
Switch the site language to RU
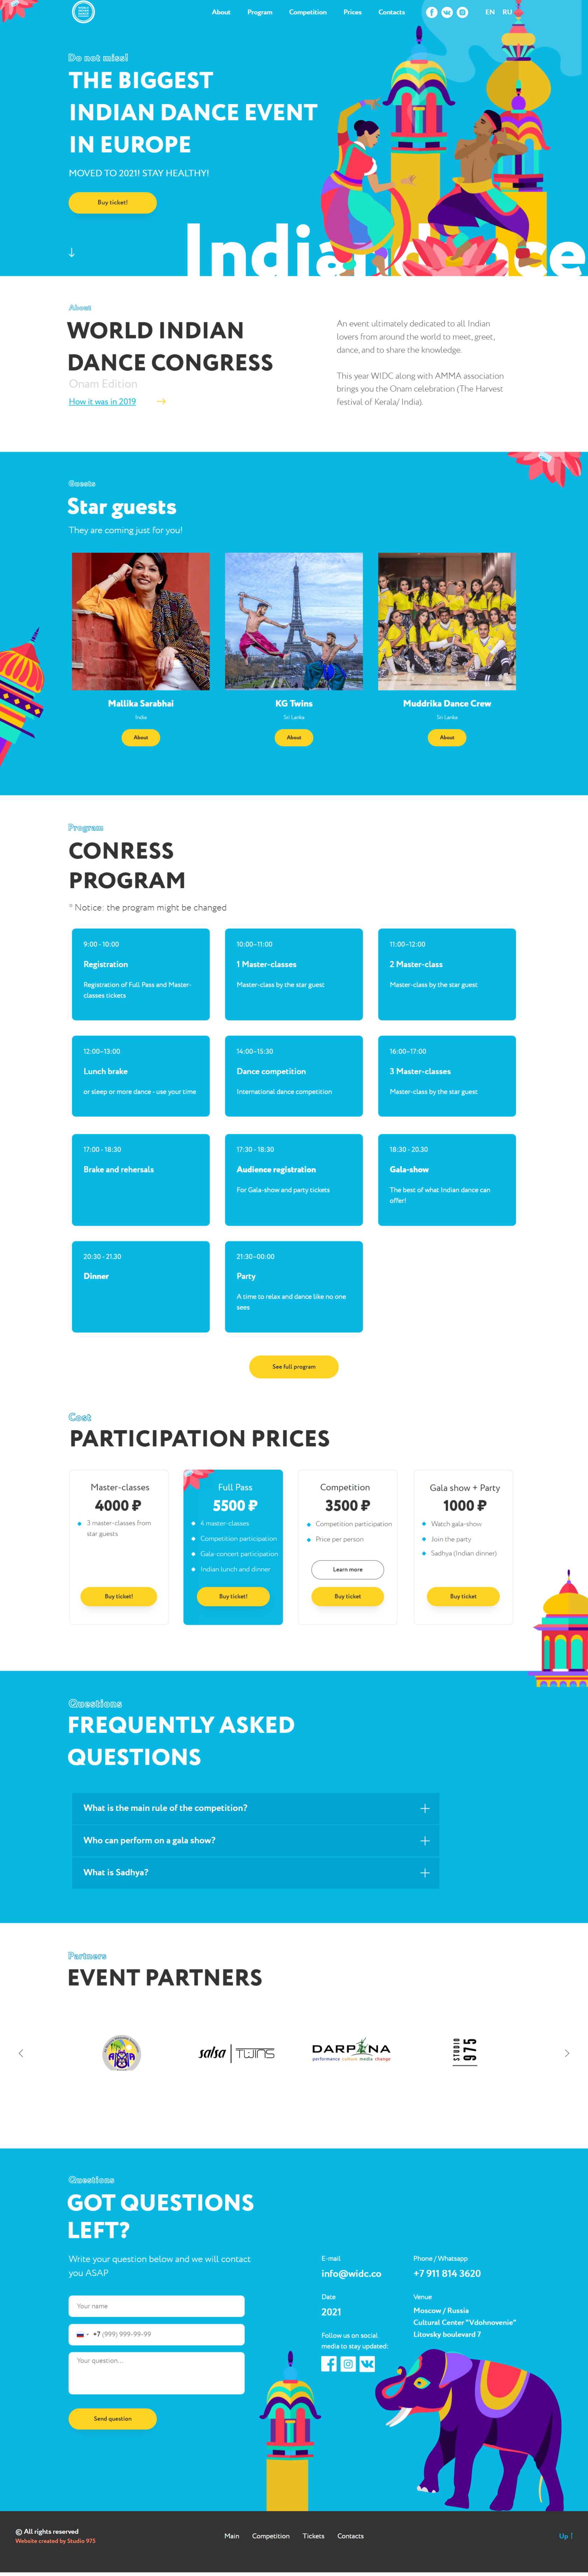tap(507, 12)
